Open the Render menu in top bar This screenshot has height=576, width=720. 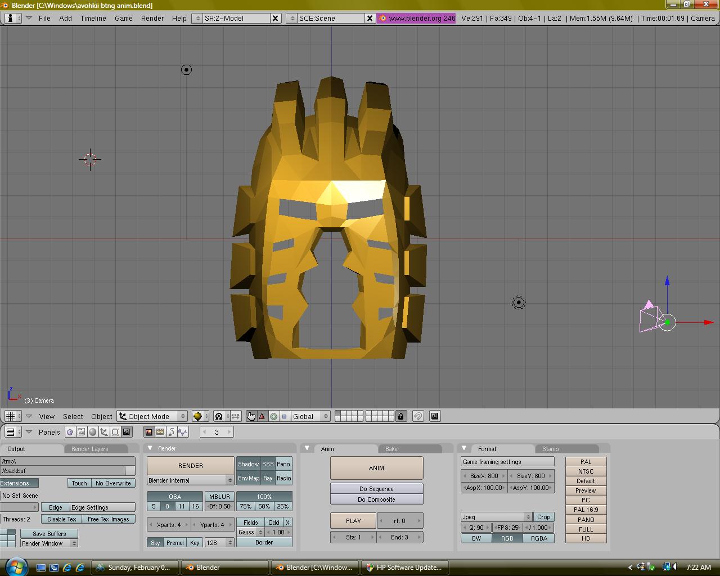click(152, 18)
